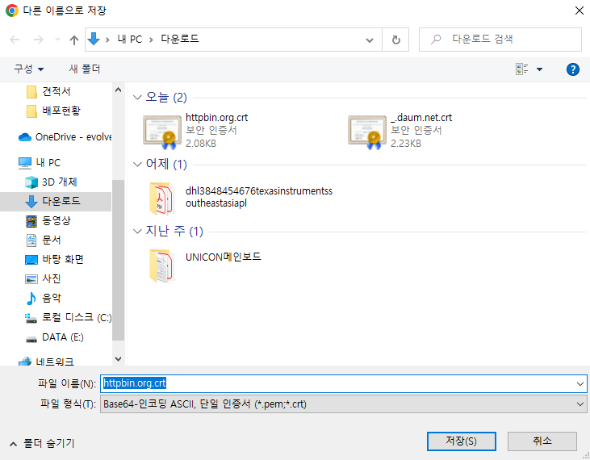Screen dimensions: 590x460
Task: Open the 파일 형식 type dropdown
Action: (343, 404)
